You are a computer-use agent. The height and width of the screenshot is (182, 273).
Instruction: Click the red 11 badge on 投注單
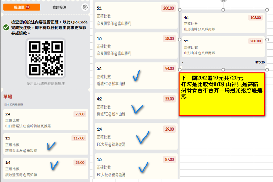28,7
